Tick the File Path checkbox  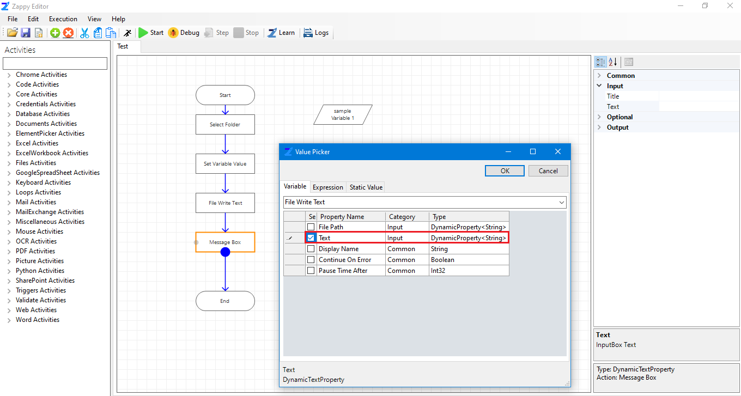[x=311, y=227]
